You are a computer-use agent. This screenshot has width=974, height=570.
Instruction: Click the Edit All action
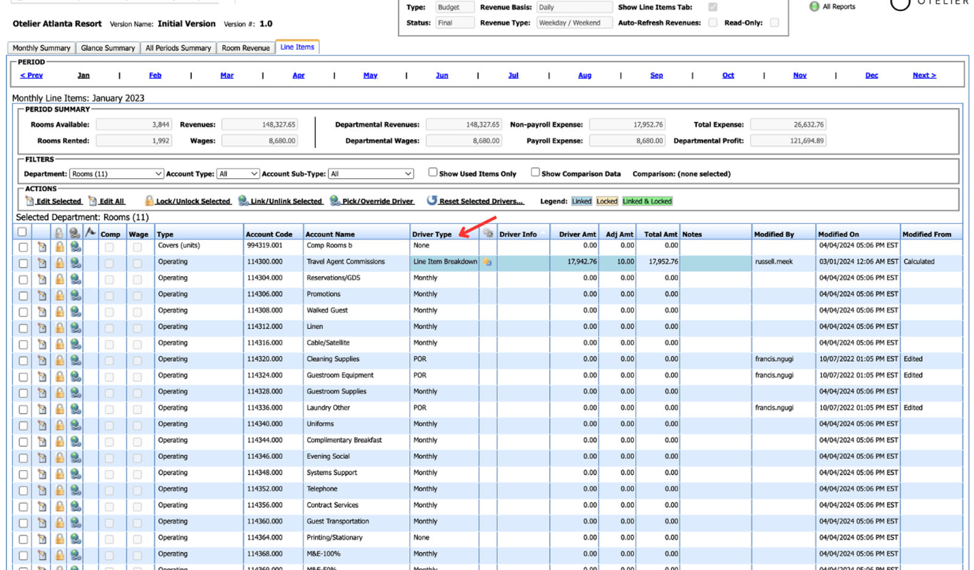[107, 201]
